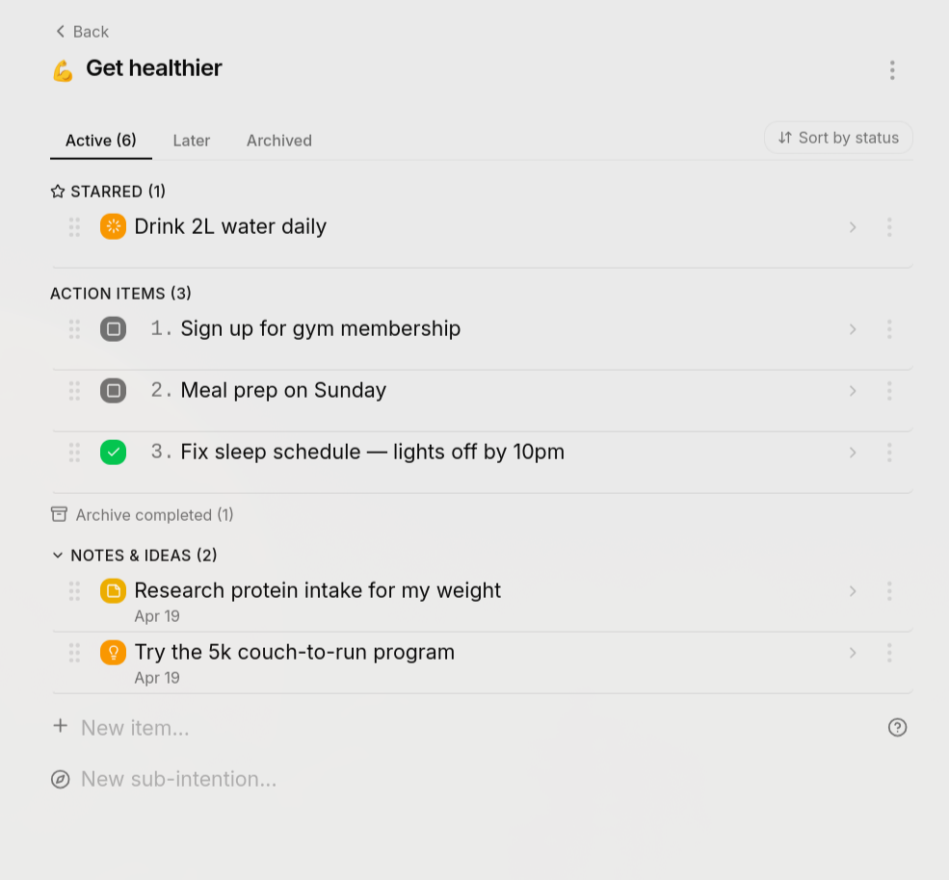
Task: Click Archive completed (1)
Action: 143,515
